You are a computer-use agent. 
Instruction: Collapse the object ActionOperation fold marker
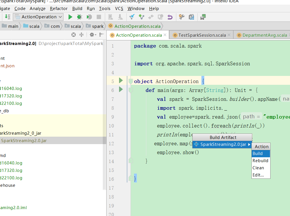[x=131, y=81]
